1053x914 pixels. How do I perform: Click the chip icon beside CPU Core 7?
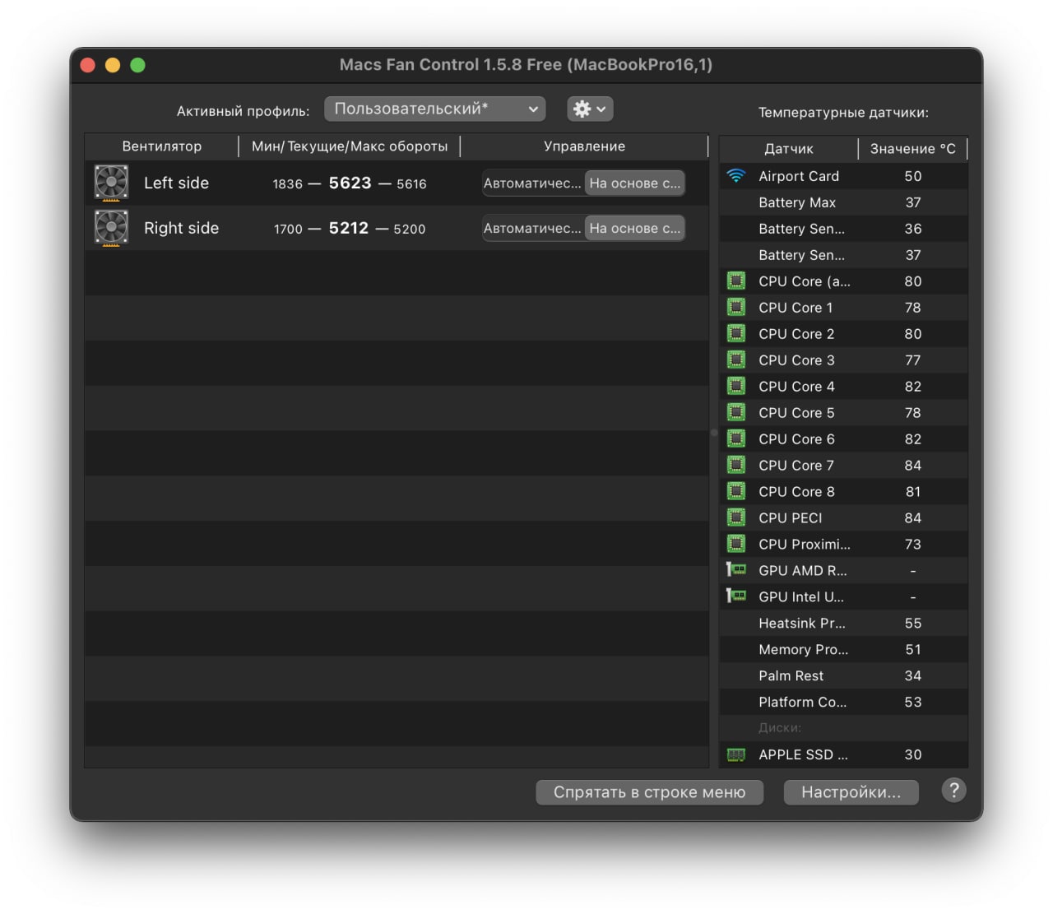click(x=736, y=466)
